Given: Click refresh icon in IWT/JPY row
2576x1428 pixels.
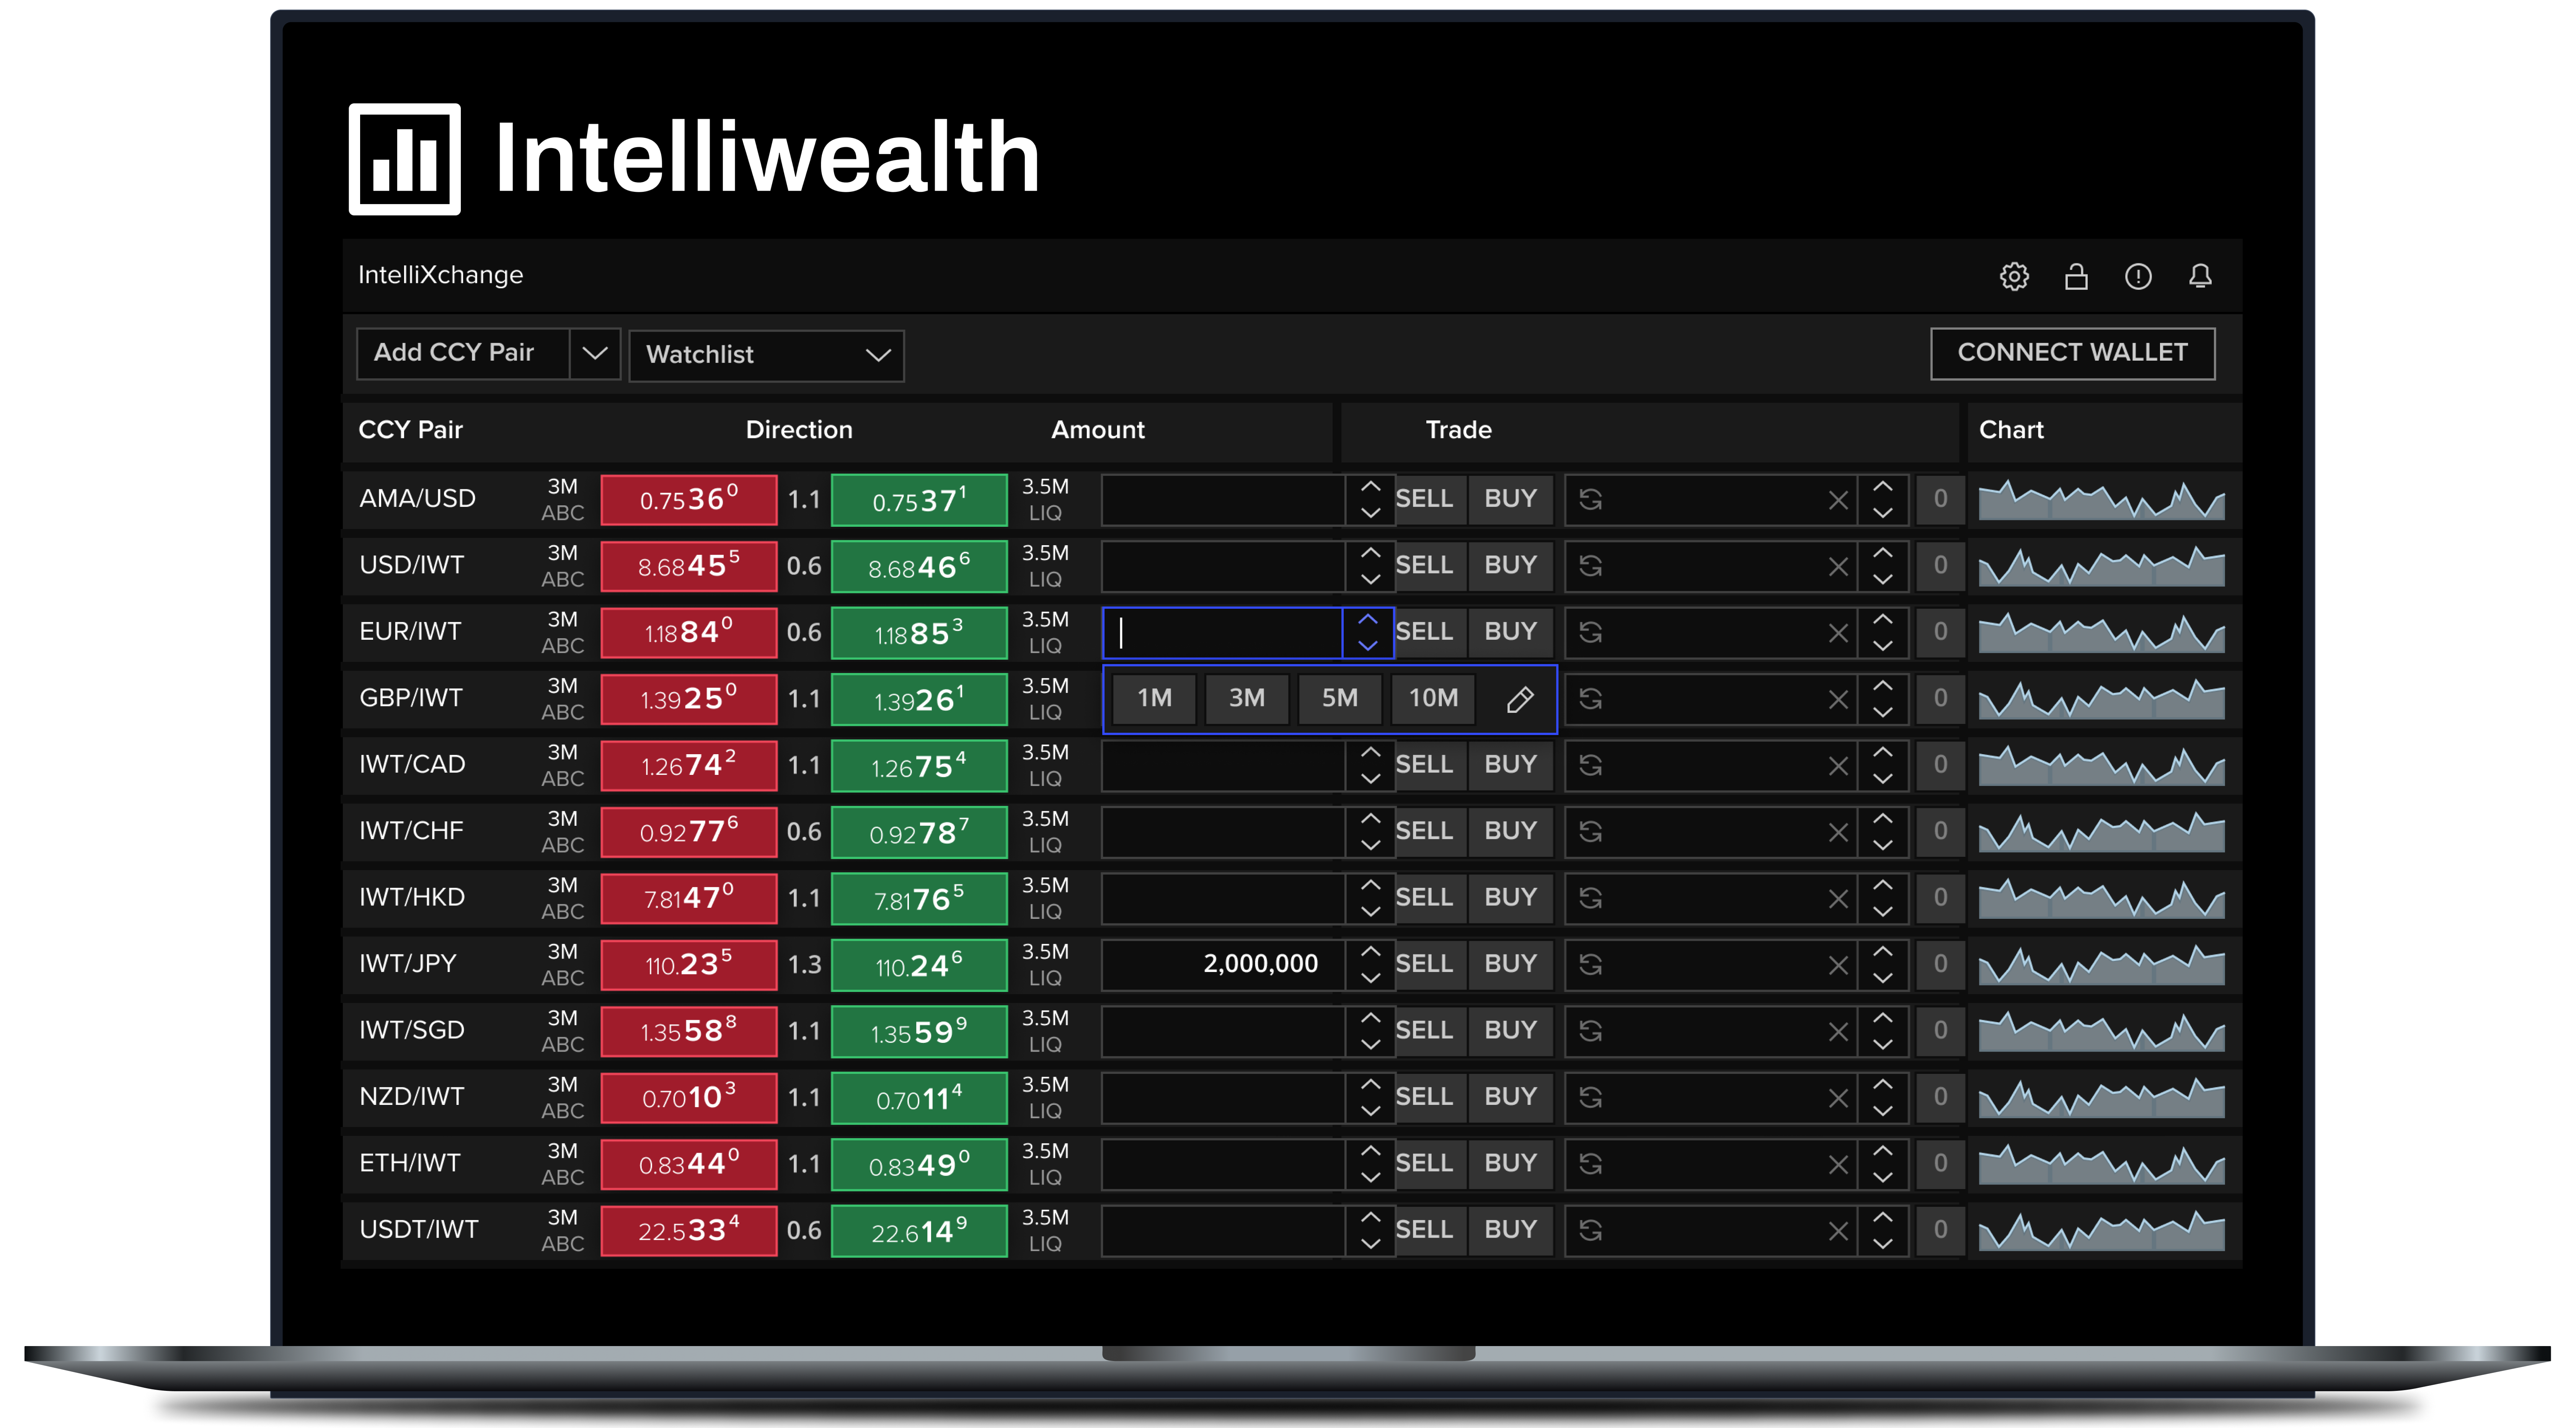Looking at the screenshot, I should tap(1590, 965).
